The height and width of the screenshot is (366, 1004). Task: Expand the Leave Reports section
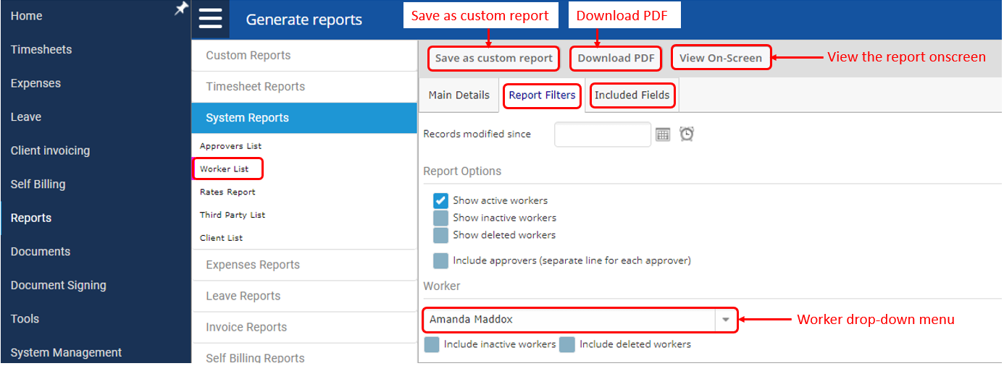click(x=304, y=296)
